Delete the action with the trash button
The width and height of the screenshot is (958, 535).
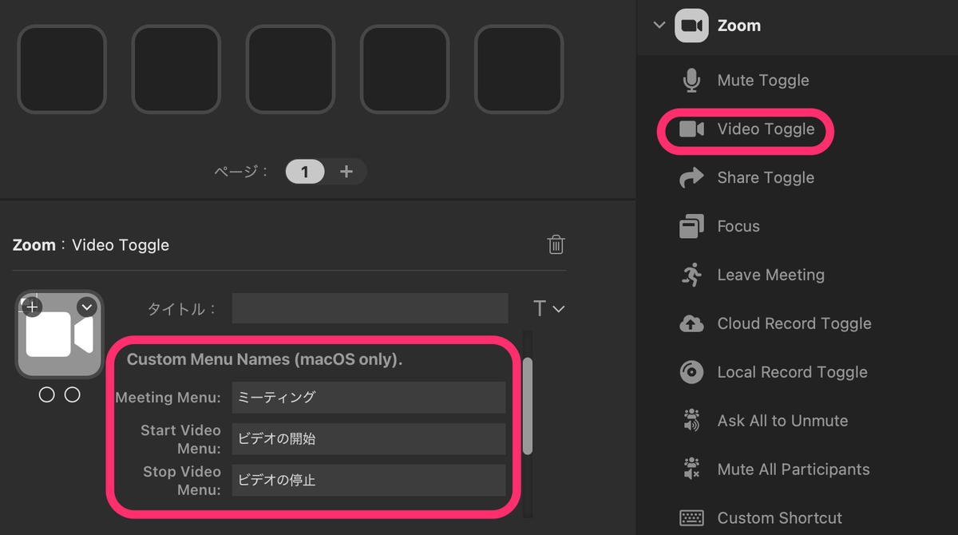click(556, 245)
